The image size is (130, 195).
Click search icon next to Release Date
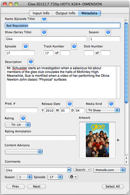pos(70,104)
